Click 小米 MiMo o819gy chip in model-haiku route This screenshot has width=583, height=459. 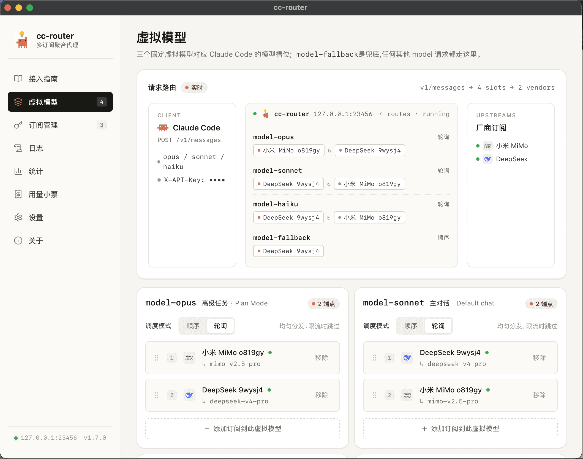(x=369, y=217)
